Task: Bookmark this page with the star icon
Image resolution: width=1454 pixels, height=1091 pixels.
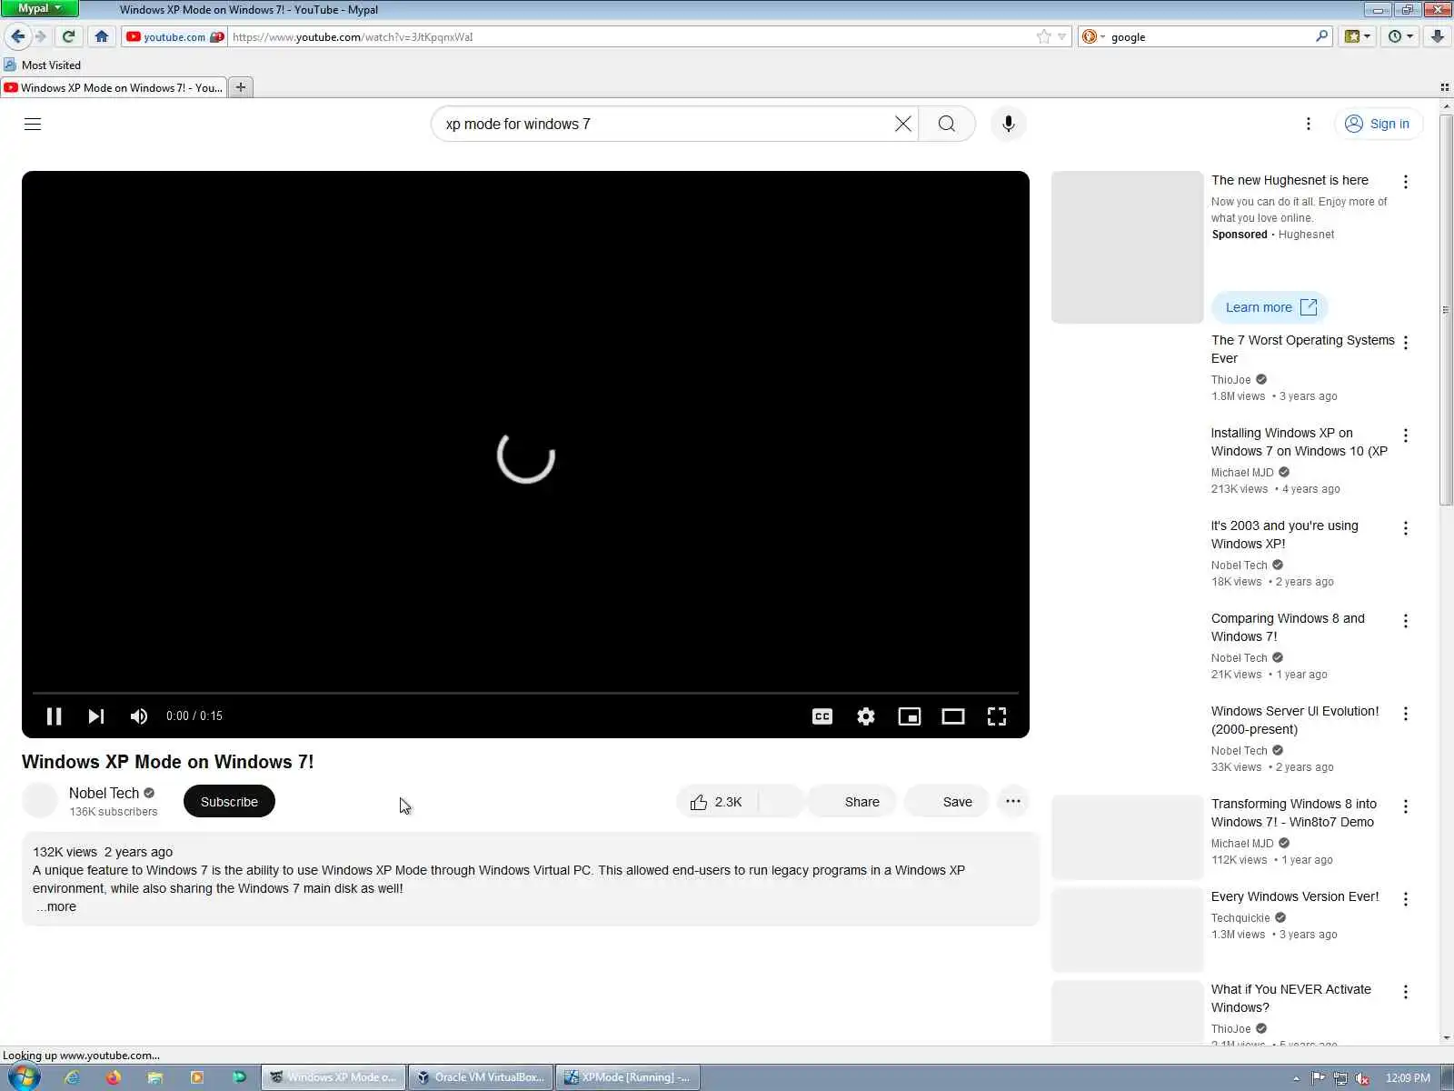Action: point(1043,36)
